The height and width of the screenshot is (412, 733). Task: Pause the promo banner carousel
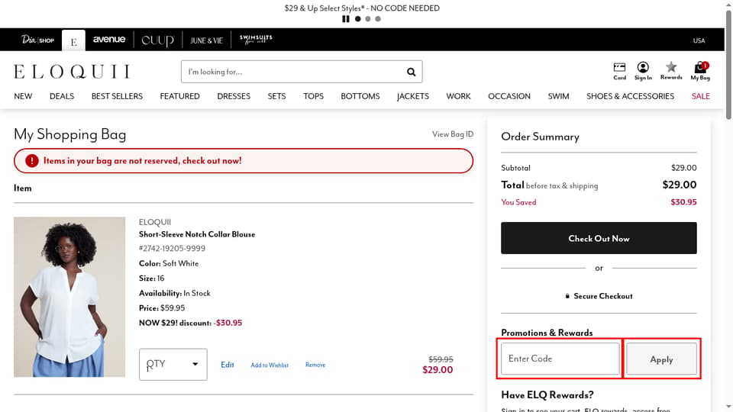(x=345, y=19)
